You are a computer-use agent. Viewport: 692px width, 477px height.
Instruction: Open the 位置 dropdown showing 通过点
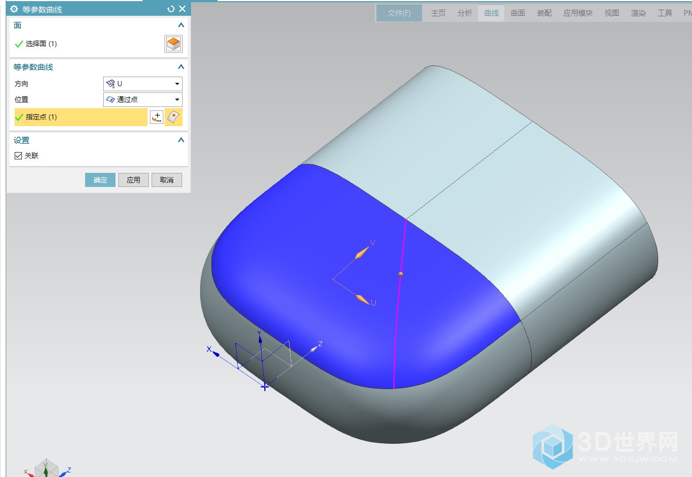143,100
